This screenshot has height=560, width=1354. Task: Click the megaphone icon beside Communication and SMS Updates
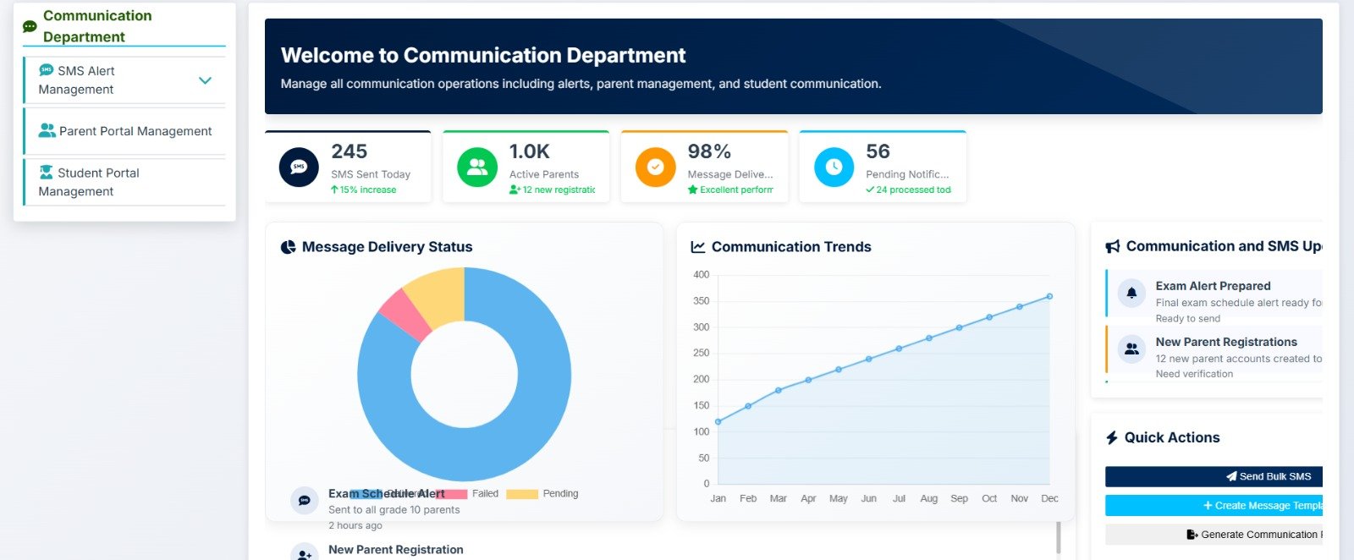[1113, 246]
